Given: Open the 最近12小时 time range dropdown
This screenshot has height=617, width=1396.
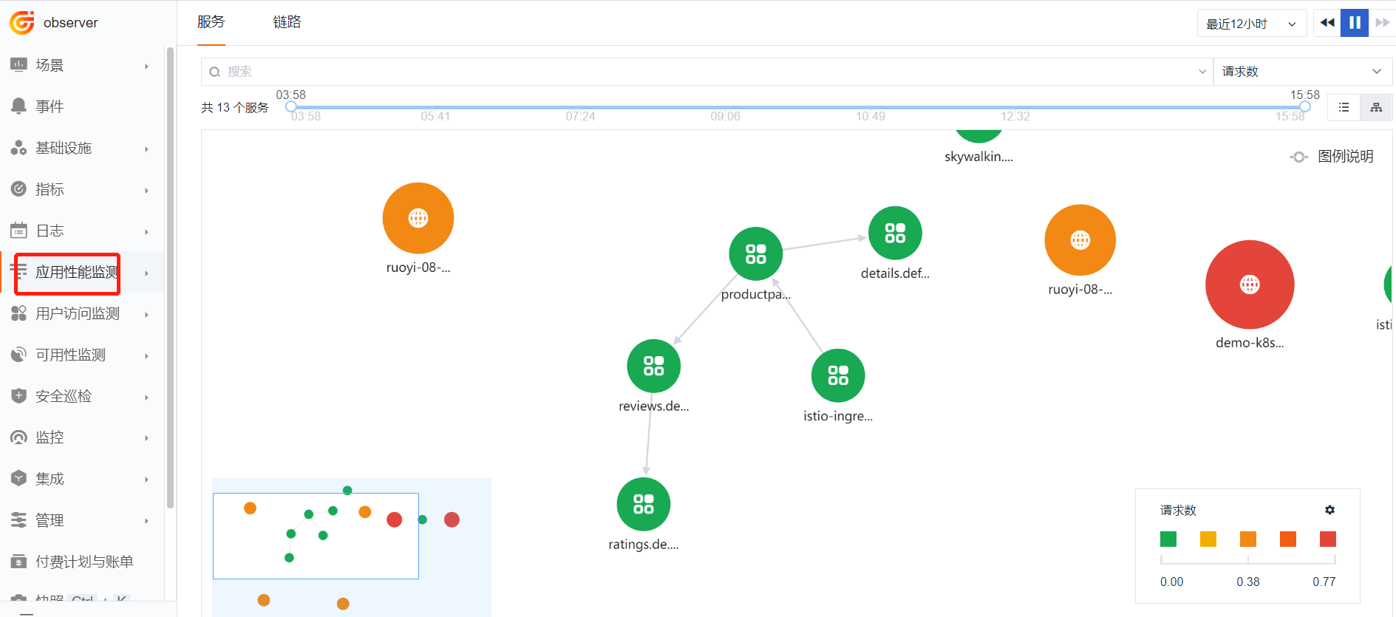Looking at the screenshot, I should pos(1252,24).
